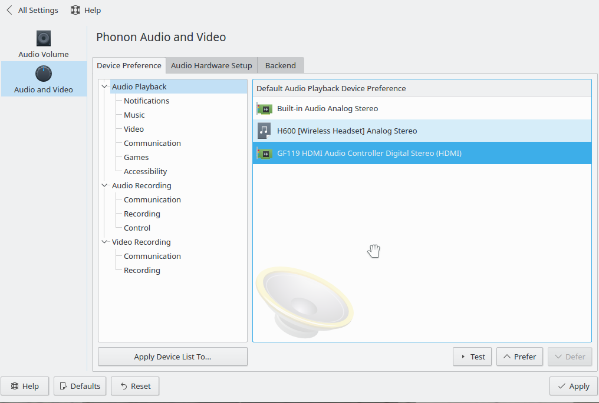Image resolution: width=599 pixels, height=403 pixels.
Task: Click the Built-in Audio sound card icon
Action: 264,109
